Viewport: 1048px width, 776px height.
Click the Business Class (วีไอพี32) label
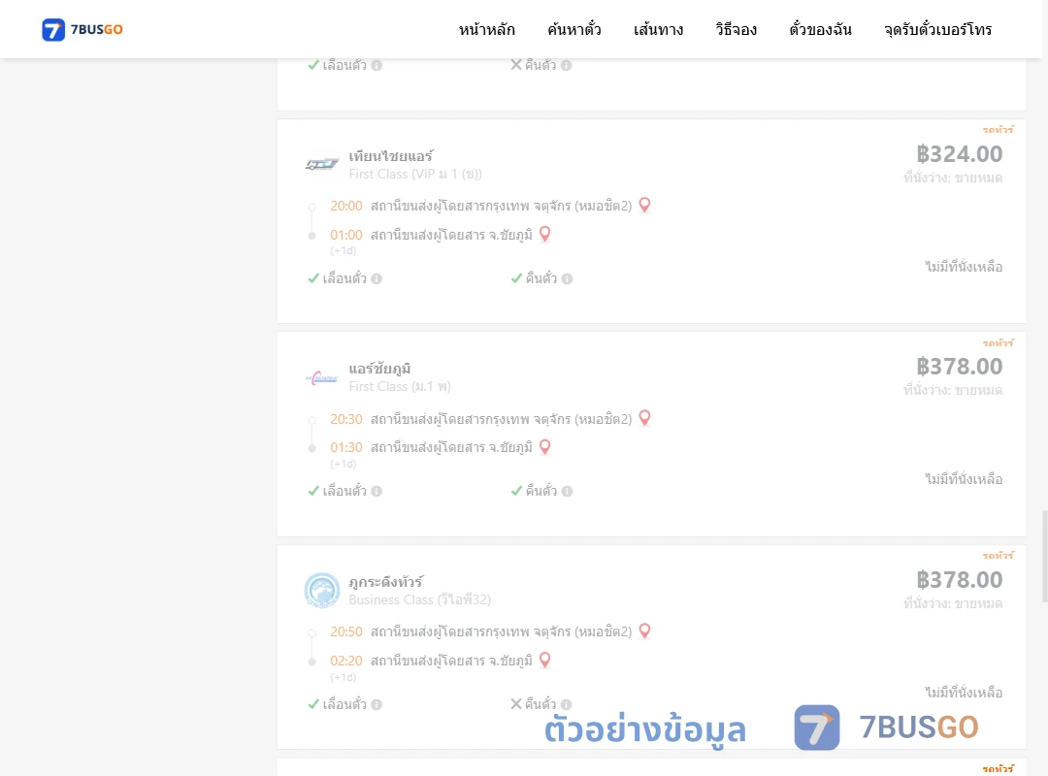pos(420,599)
